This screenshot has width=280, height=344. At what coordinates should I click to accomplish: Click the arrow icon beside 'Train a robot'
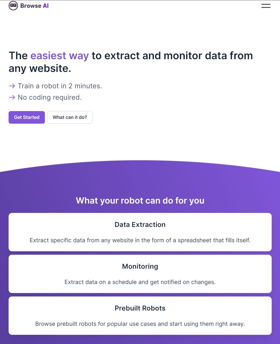[12, 86]
